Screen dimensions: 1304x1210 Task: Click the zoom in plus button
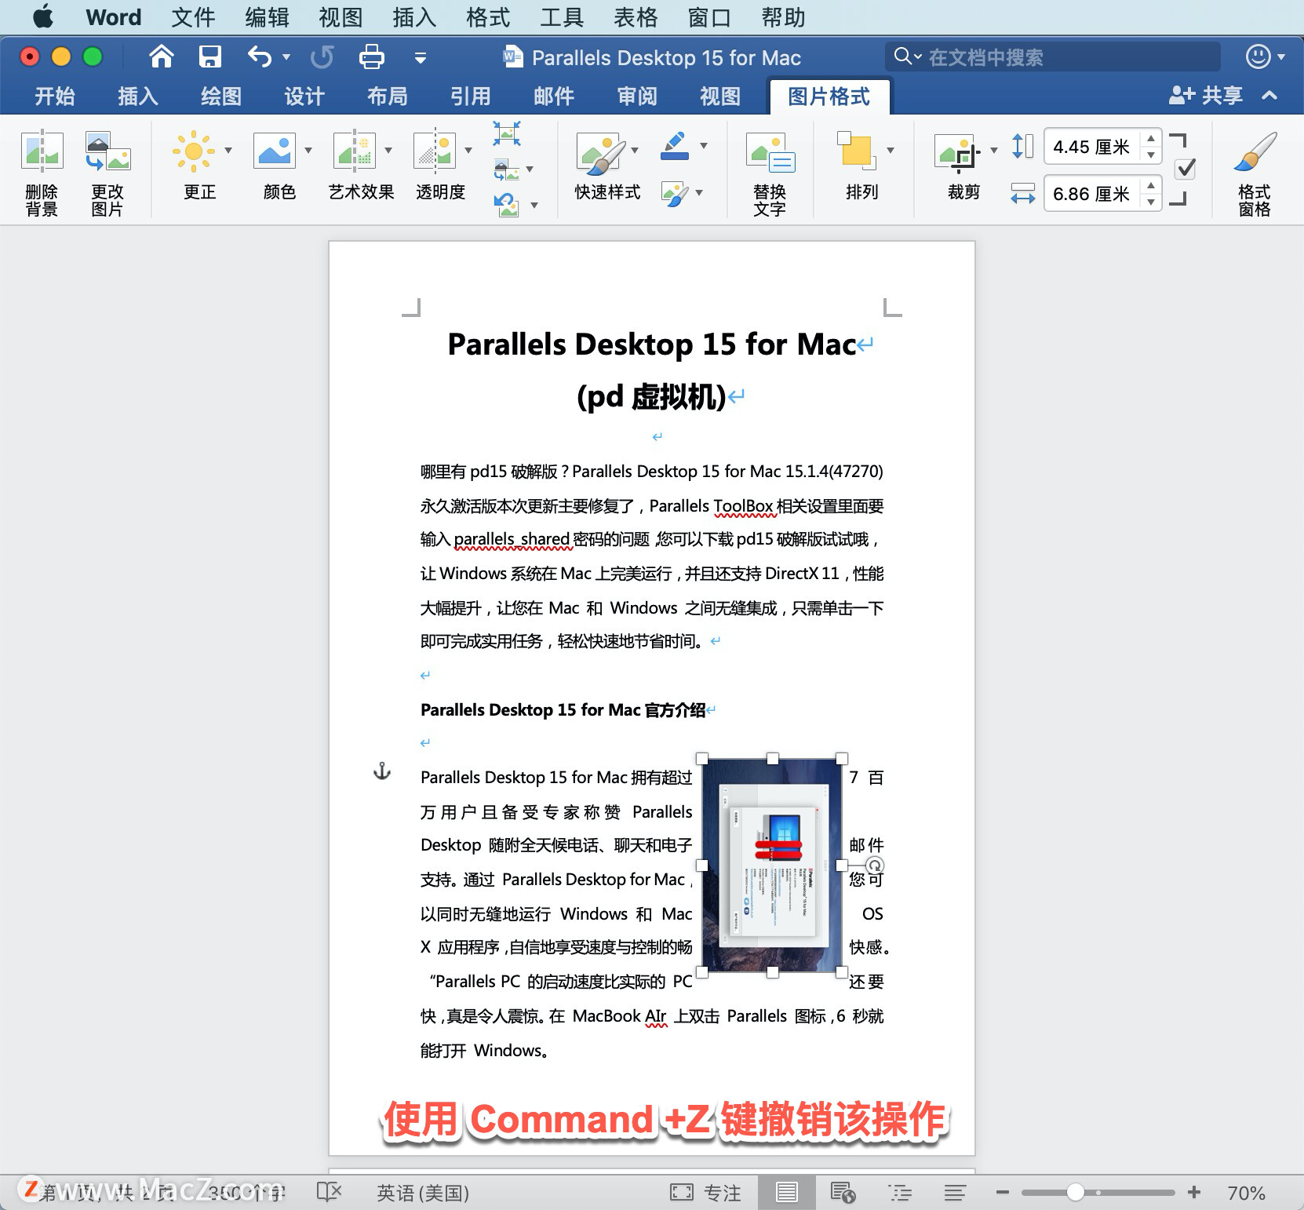(x=1194, y=1193)
